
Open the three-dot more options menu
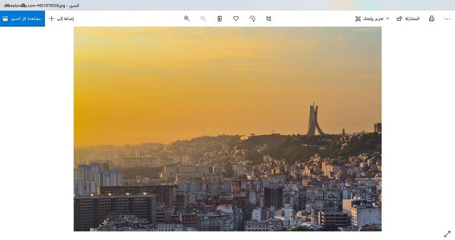click(447, 19)
